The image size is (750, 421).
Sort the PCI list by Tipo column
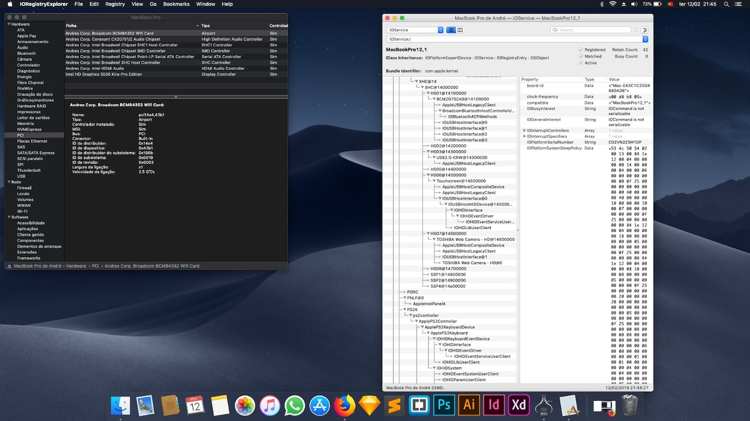234,26
